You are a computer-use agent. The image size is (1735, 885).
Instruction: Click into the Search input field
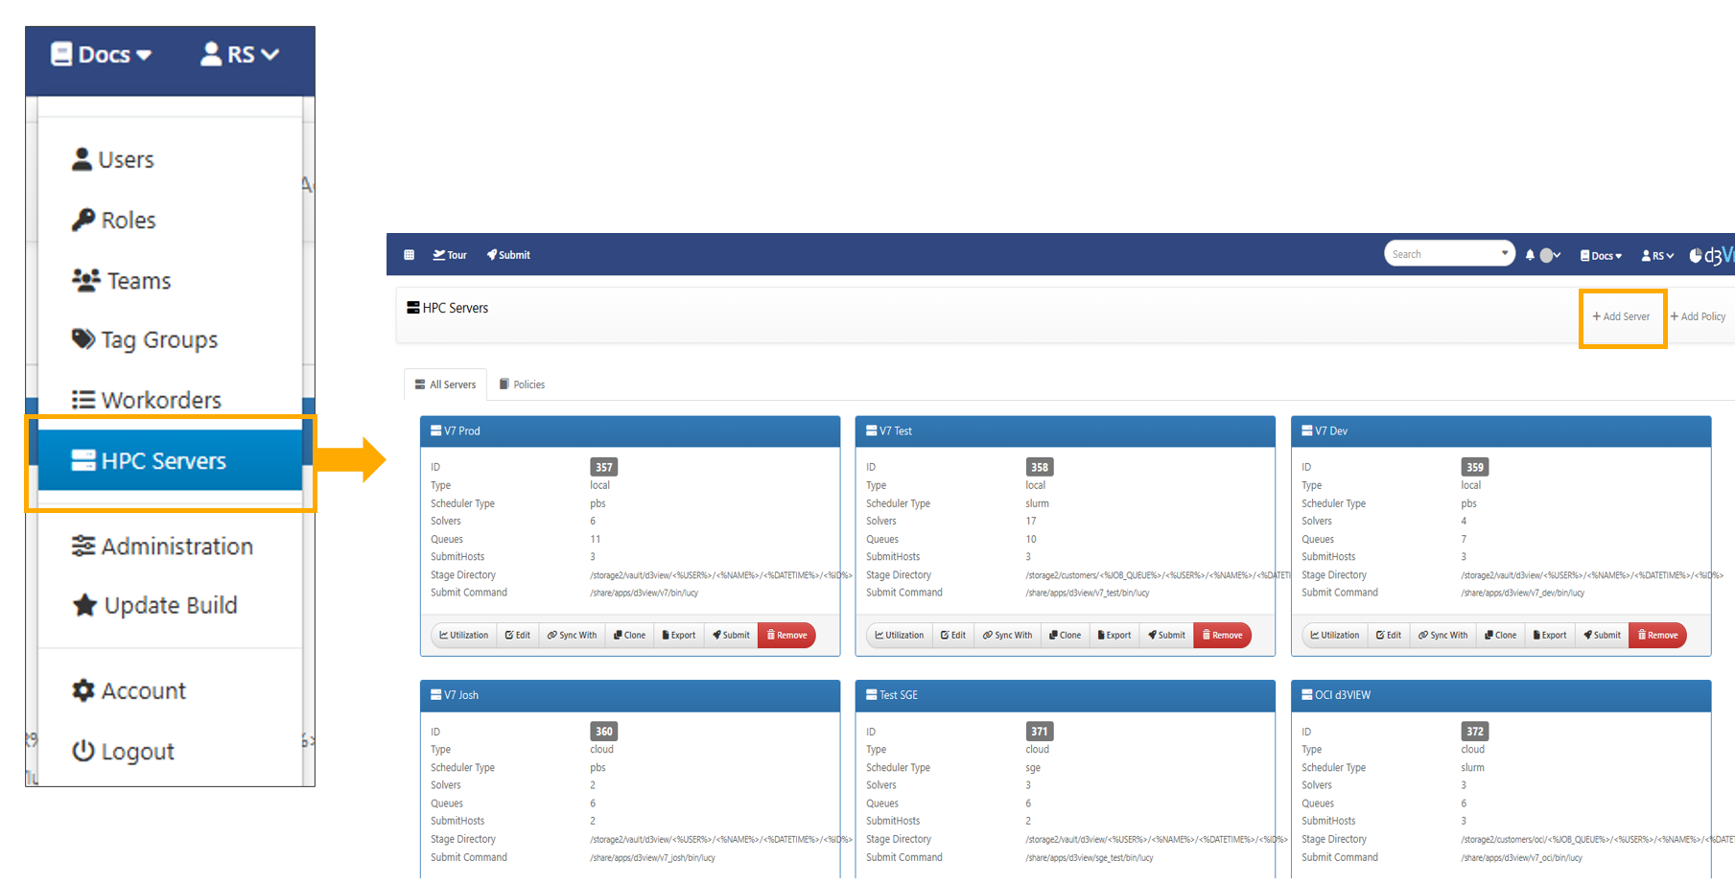point(1439,254)
